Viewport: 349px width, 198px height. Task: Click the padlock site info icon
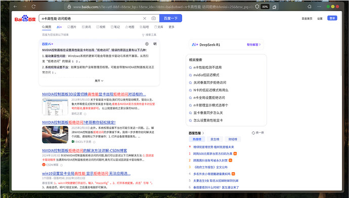[69, 7]
